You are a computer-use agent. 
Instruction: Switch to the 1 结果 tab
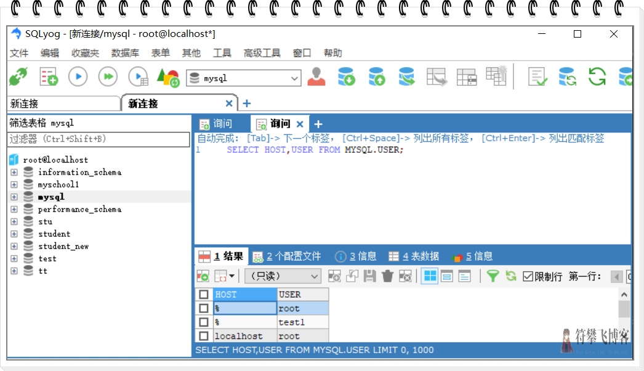pyautogui.click(x=221, y=256)
